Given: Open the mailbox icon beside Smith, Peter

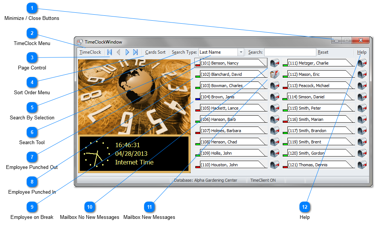Looking at the screenshot, I should coord(362,108).
